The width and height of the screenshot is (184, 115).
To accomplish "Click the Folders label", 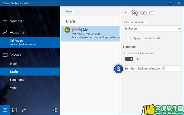I will click(15, 55).
